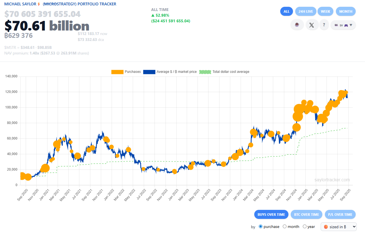The height and width of the screenshot is (235, 365).
Task: Click the "$73 332.63 dca" text
Action: pyautogui.click(x=91, y=40)
